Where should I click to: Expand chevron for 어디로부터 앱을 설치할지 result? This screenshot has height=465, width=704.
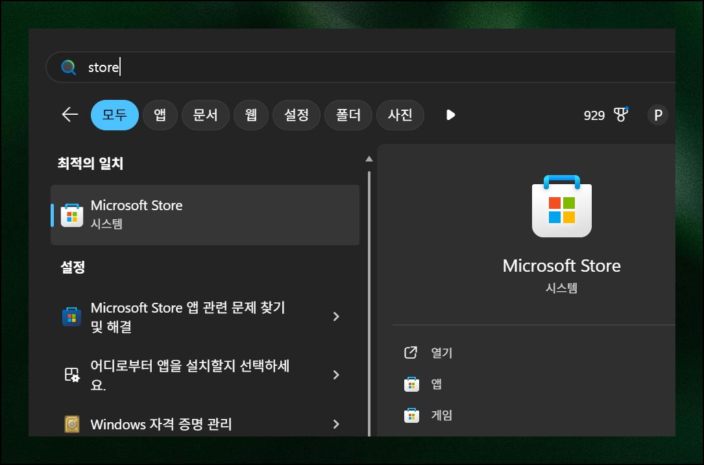click(x=336, y=375)
